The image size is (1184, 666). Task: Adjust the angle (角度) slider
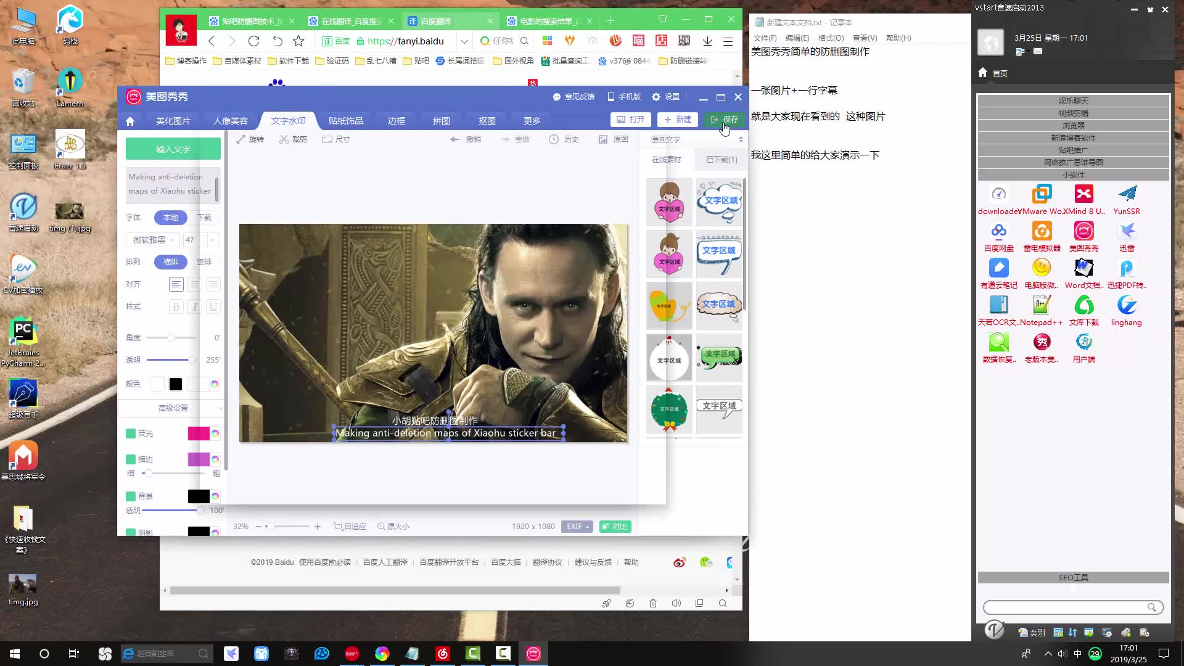point(171,338)
